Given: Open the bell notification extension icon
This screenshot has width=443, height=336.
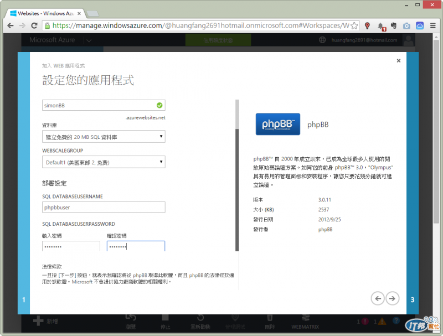Looking at the screenshot, I should tap(380, 26).
